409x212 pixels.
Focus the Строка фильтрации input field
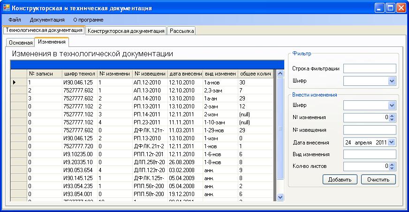click(x=370, y=68)
